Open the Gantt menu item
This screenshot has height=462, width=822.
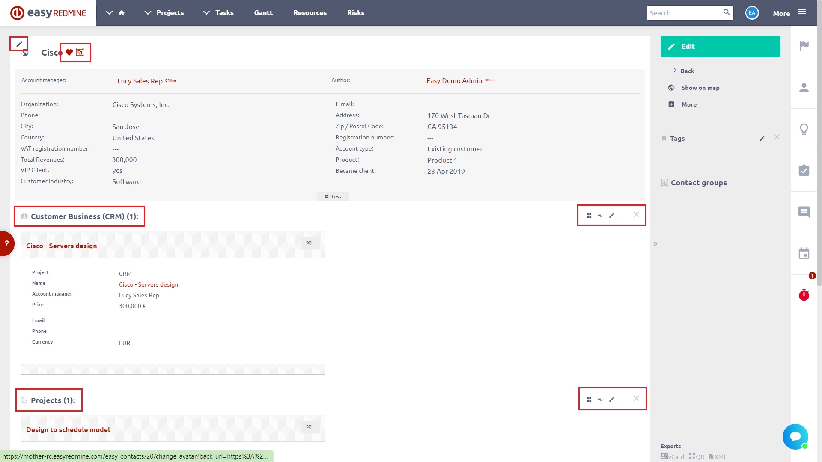263,13
